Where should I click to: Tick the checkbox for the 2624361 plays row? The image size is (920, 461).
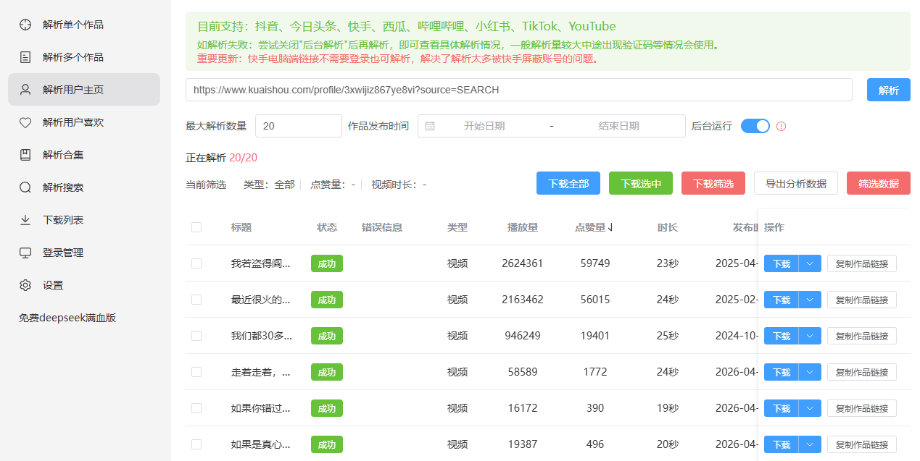coord(196,263)
